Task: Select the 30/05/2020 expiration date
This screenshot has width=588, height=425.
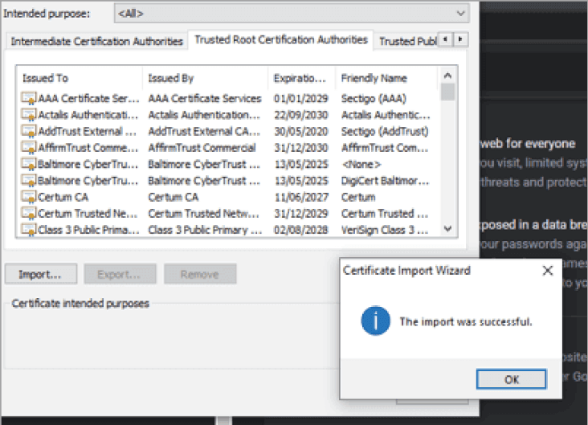Action: click(x=301, y=131)
